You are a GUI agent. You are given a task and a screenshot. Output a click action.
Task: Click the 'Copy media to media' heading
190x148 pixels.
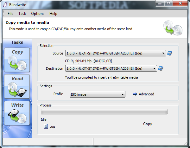[x=27, y=23]
